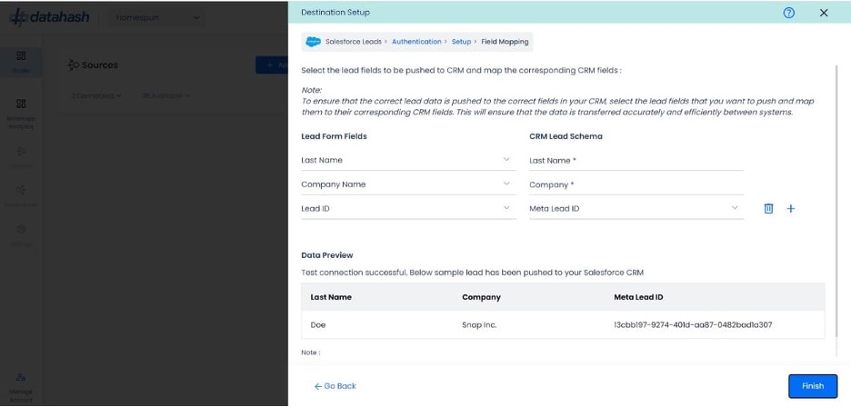This screenshot has width=851, height=407.
Task: Click the Destination Setup title
Action: click(x=335, y=13)
